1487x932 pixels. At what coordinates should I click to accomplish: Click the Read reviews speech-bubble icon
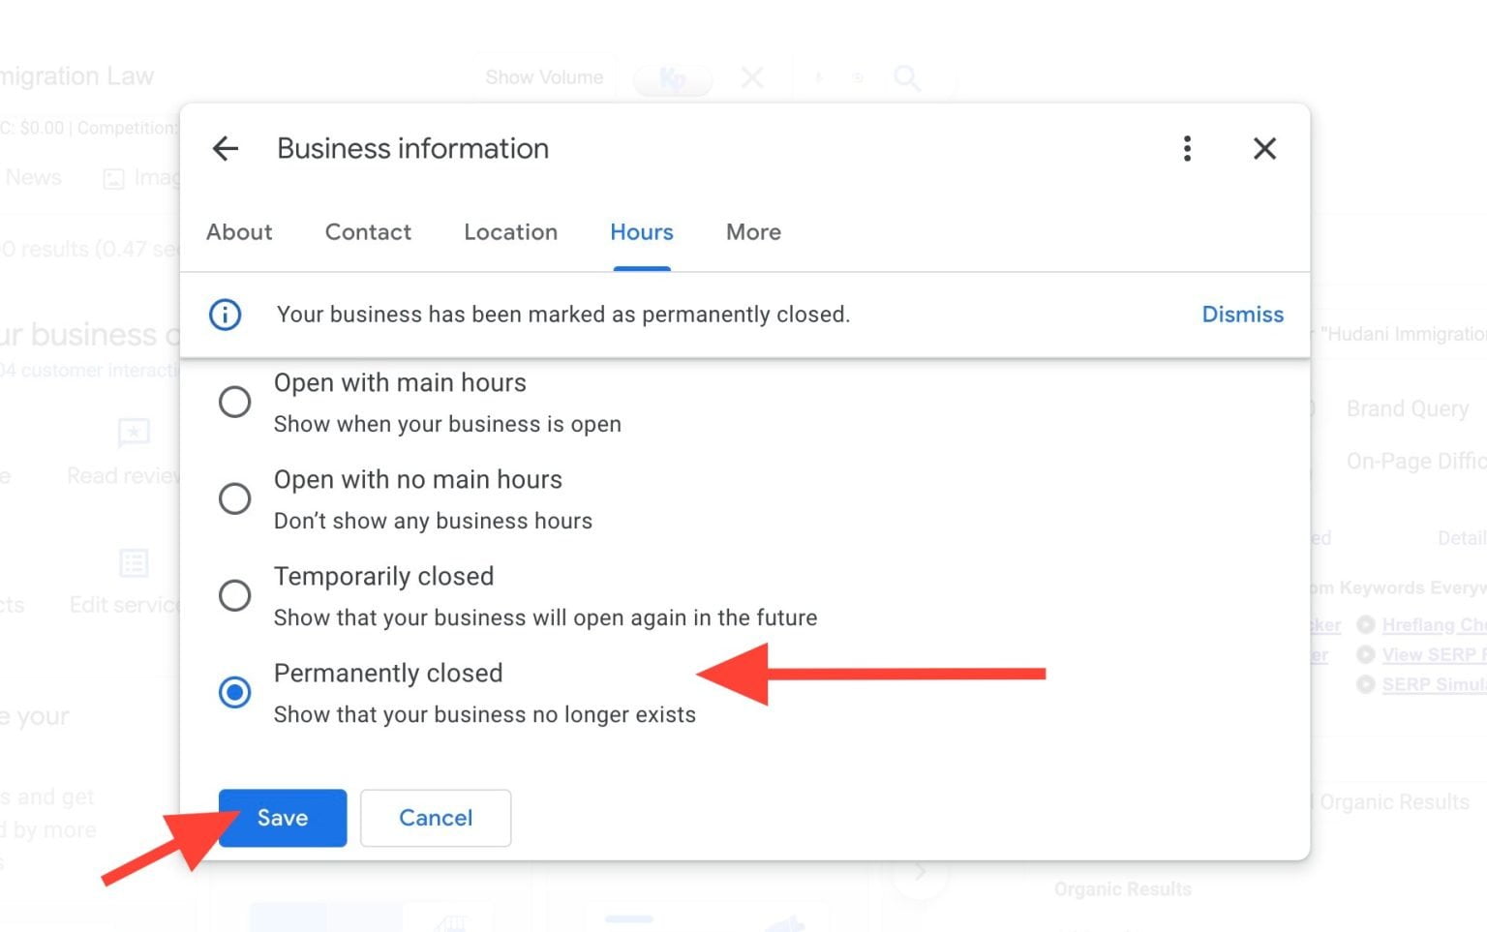[x=133, y=434]
